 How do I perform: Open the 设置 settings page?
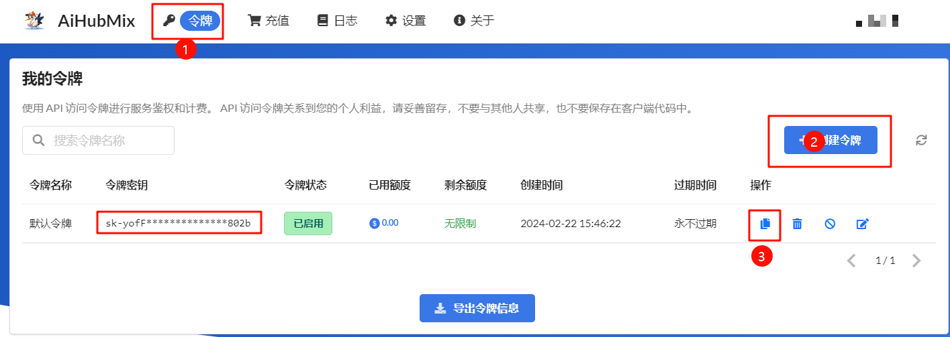(x=406, y=21)
